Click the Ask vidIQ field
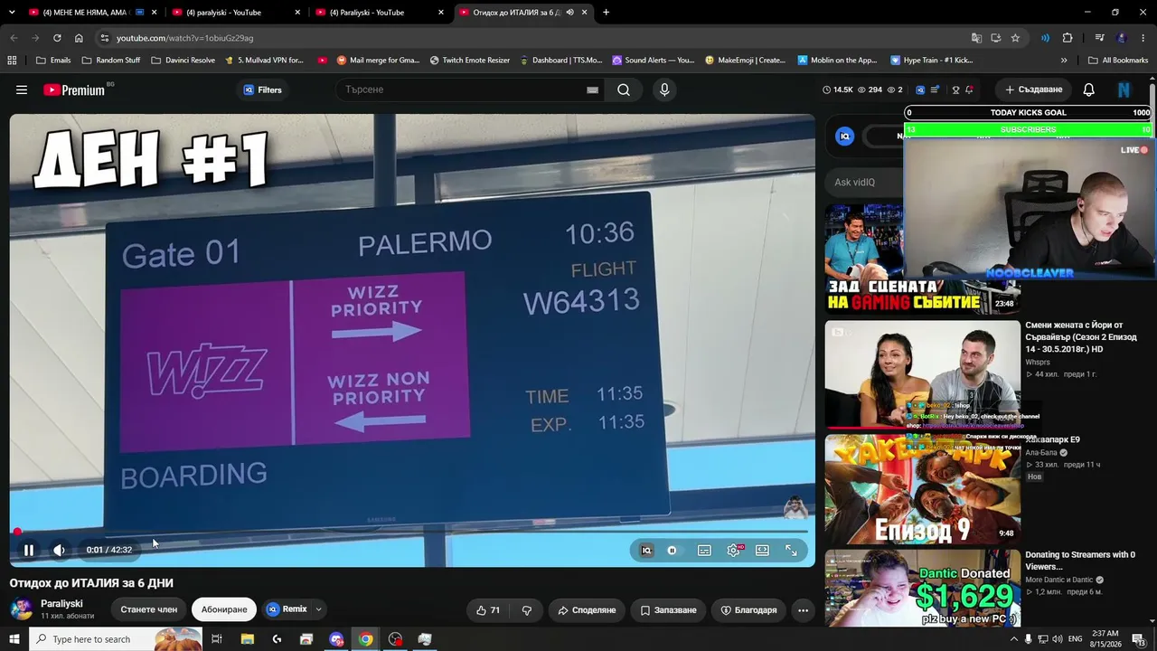The image size is (1157, 651). 863,182
